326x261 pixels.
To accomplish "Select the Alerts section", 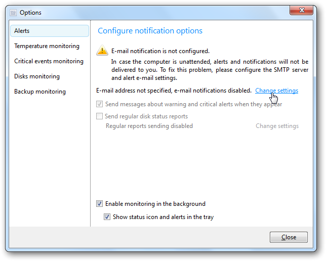I will tap(50, 31).
